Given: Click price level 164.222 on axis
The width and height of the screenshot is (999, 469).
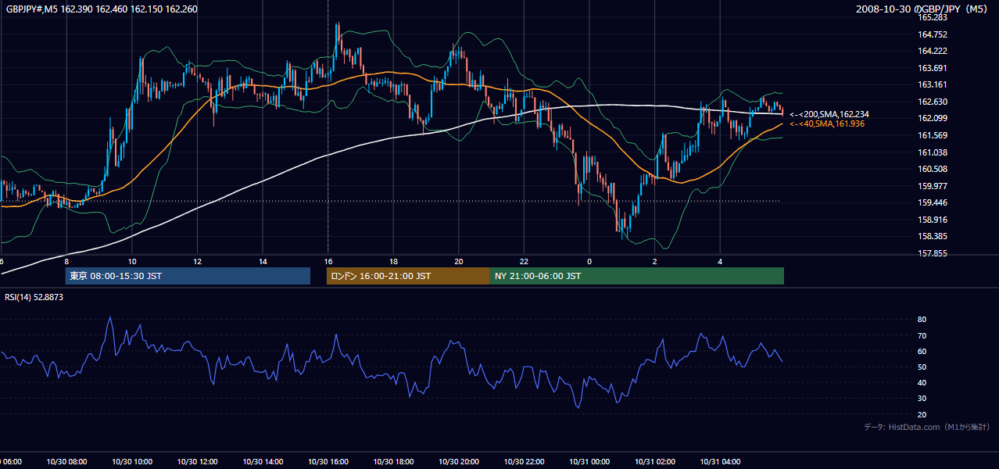Looking at the screenshot, I should point(933,51).
